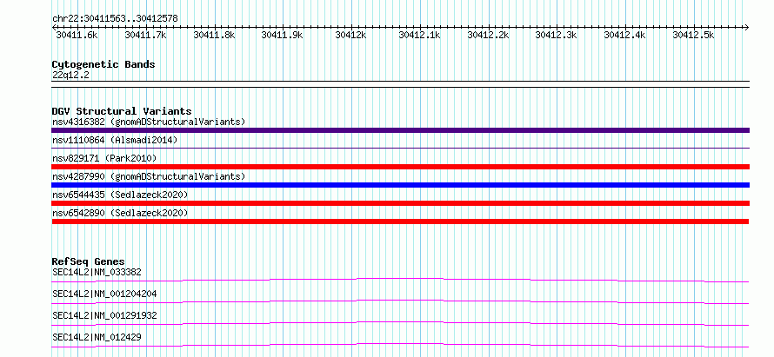The image size is (774, 357).
Task: Click the 30411.8k ruler tick label
Action: pyautogui.click(x=214, y=35)
